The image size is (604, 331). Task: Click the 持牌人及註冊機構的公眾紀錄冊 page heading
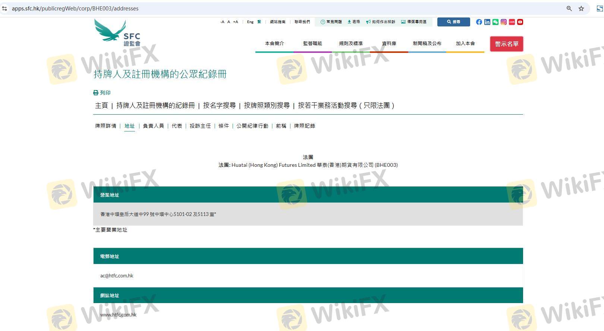click(x=160, y=74)
